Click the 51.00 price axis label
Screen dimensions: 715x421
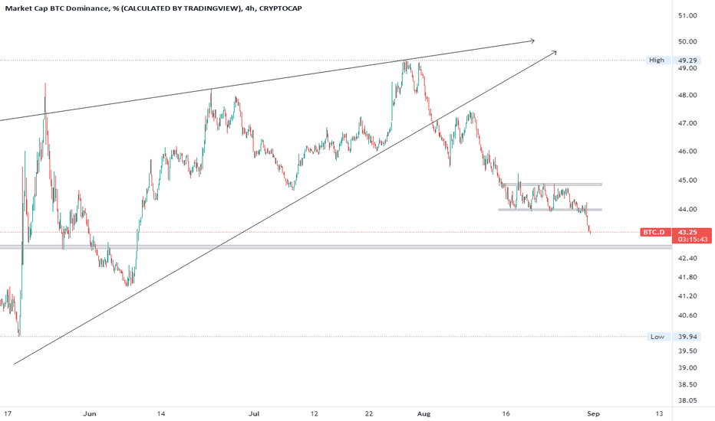pos(687,15)
